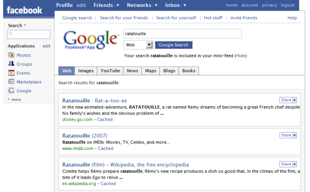
Task: Expand the sidebar Search options arrow
Action: [25, 25]
